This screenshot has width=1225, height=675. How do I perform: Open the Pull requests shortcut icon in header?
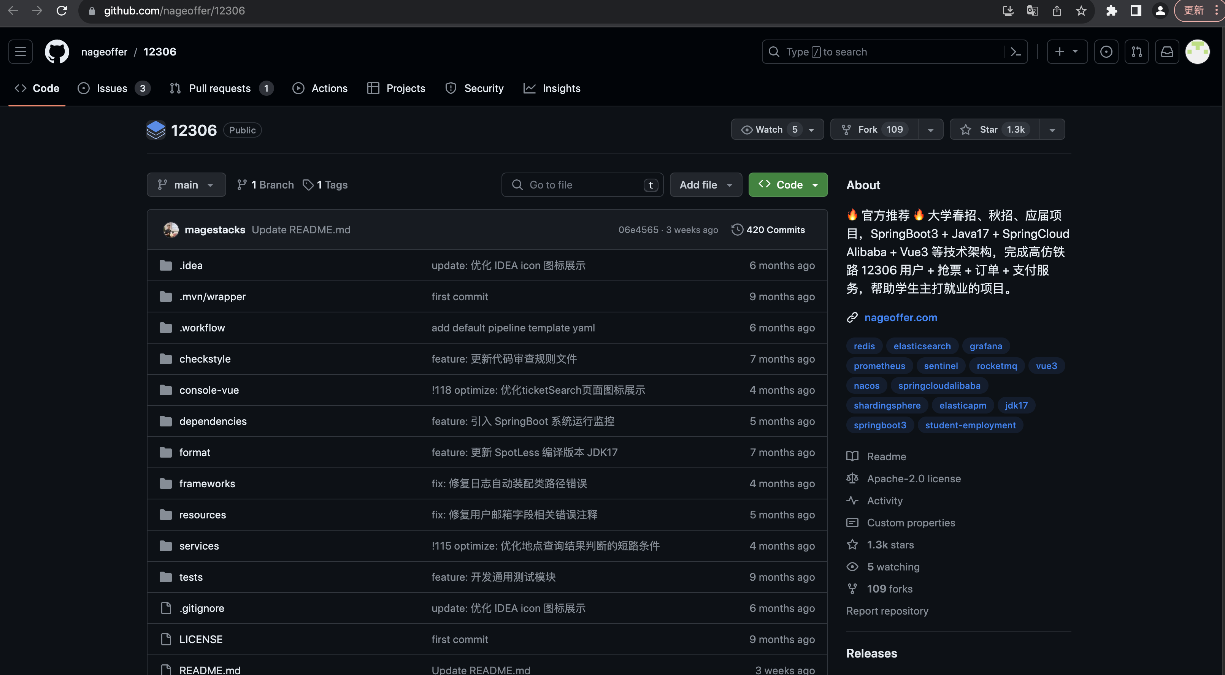[1136, 51]
